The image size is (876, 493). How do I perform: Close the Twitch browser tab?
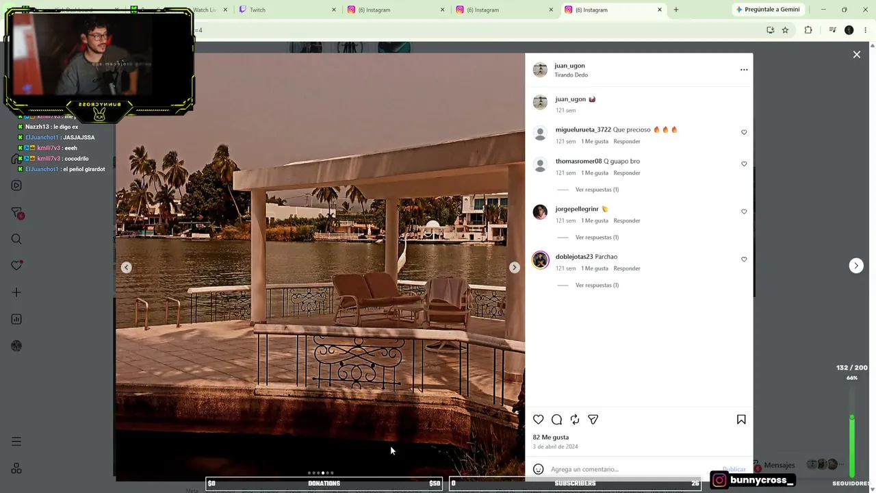(x=334, y=10)
